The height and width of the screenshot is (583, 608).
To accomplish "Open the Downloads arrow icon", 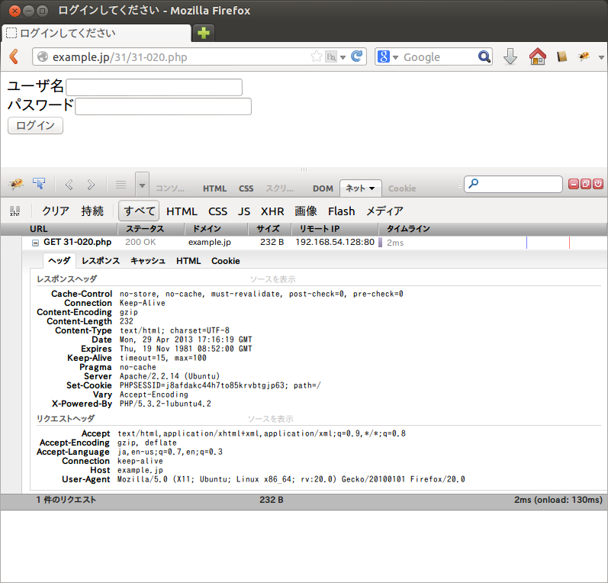I will (x=510, y=56).
